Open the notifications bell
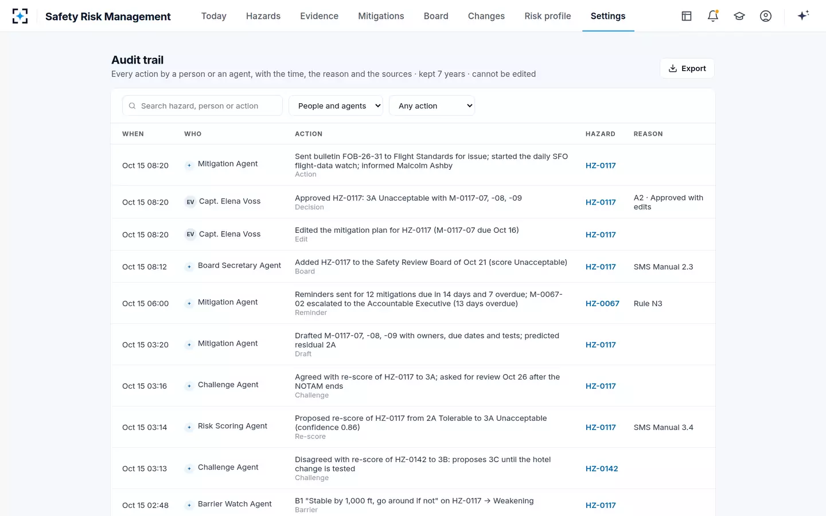The image size is (826, 516). pos(713,16)
